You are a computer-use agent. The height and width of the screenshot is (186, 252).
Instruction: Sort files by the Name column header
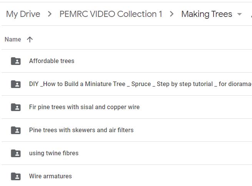[13, 40]
